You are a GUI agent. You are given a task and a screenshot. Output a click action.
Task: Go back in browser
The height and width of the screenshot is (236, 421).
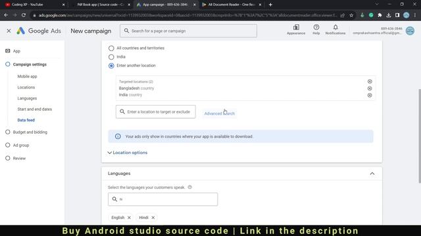6,15
